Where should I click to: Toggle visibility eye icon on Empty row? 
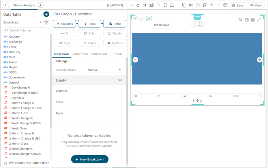(120, 80)
